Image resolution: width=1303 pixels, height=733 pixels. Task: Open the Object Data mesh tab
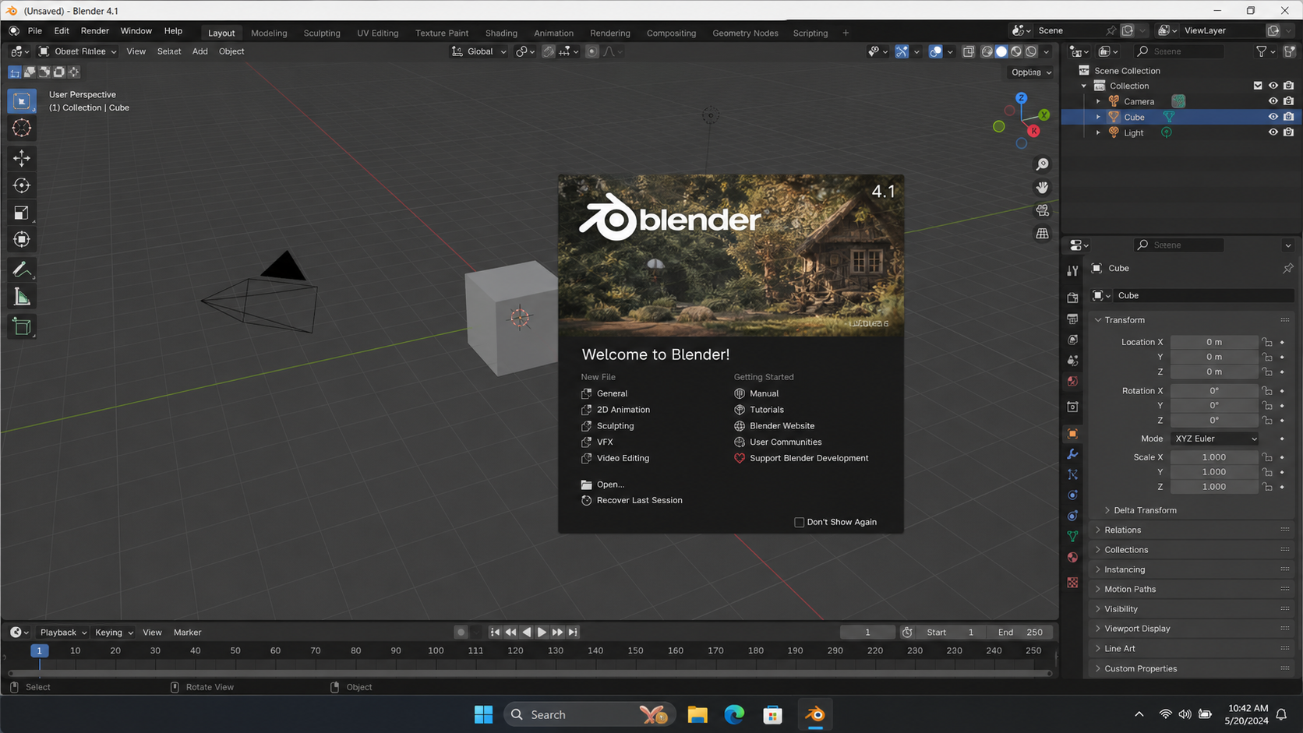pyautogui.click(x=1073, y=537)
